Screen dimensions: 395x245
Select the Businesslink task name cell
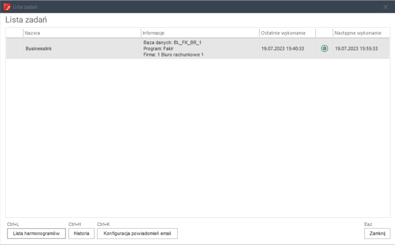click(82, 48)
